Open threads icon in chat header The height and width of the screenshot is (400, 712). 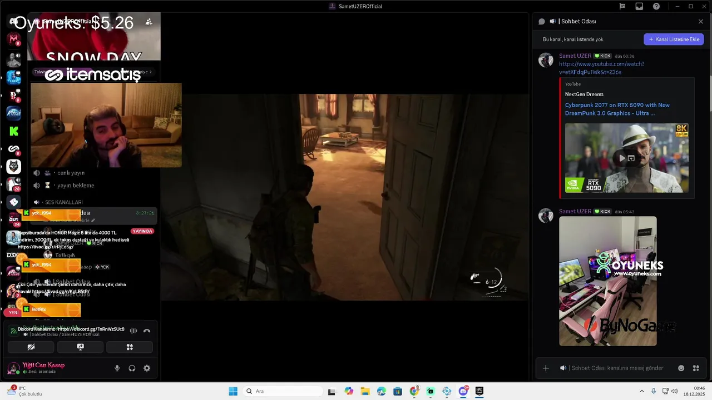(x=541, y=22)
